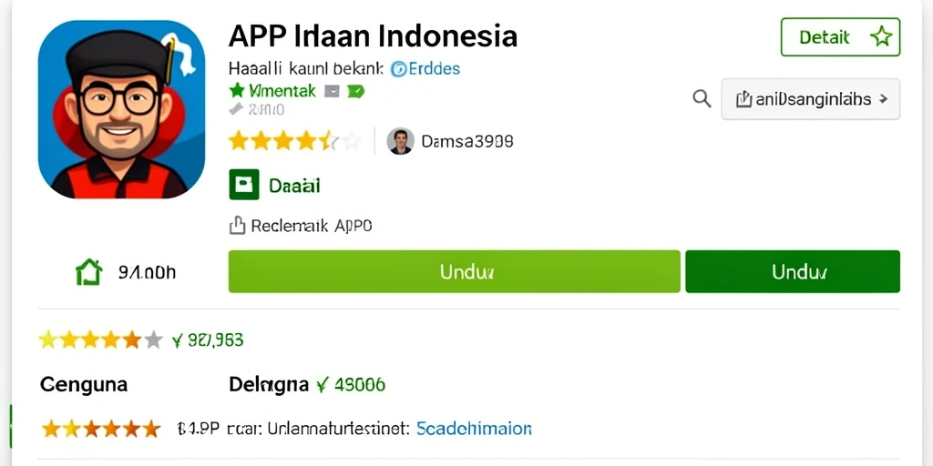The width and height of the screenshot is (933, 466).
Task: Click the magnifying glass search icon
Action: [x=702, y=98]
